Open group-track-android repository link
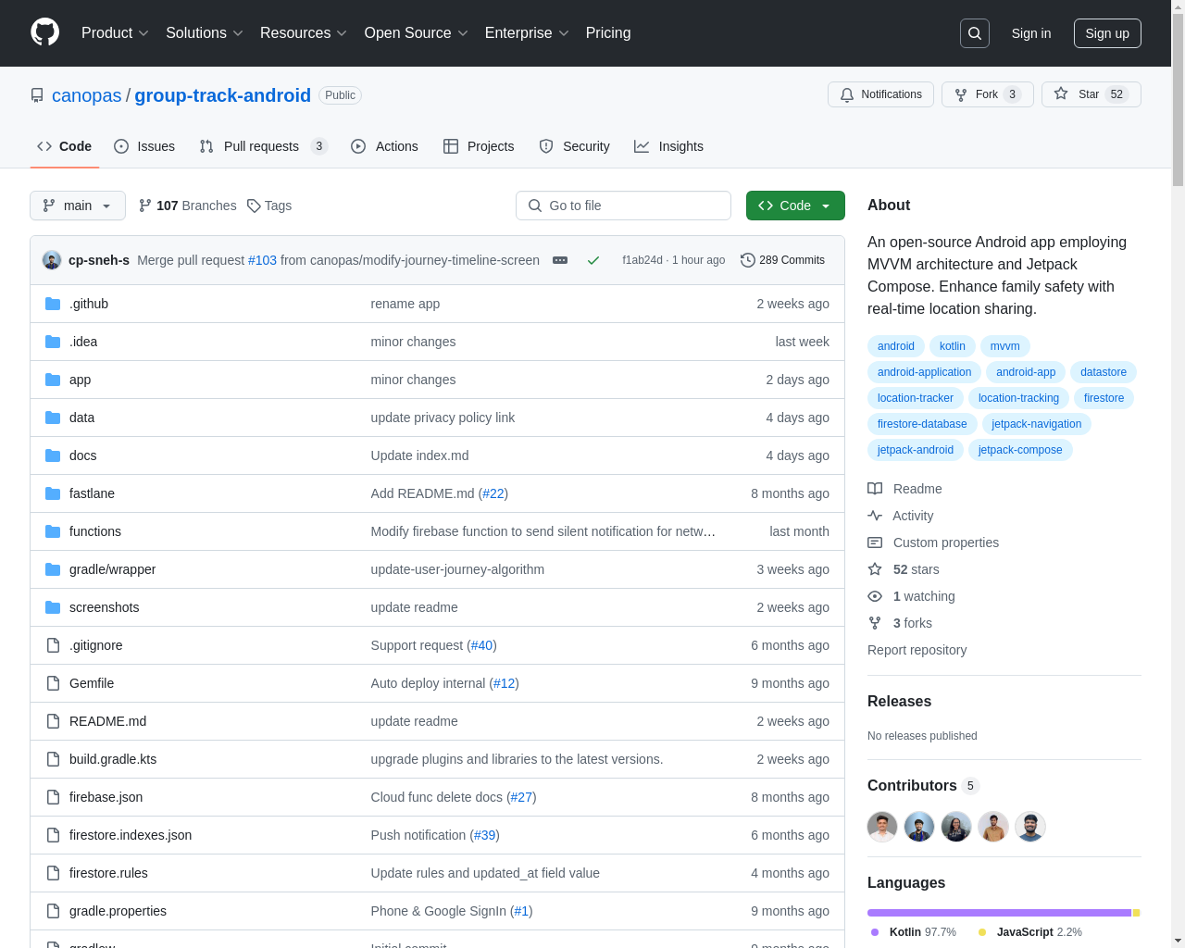Image resolution: width=1185 pixels, height=948 pixels. tap(223, 95)
